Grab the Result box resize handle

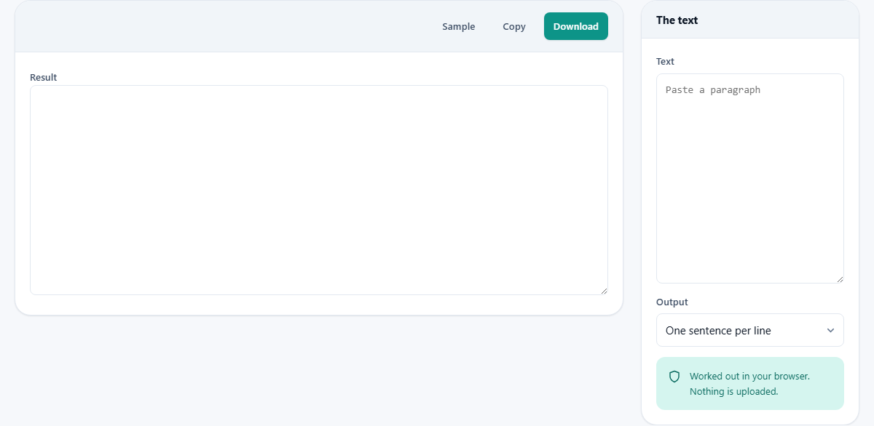click(604, 291)
